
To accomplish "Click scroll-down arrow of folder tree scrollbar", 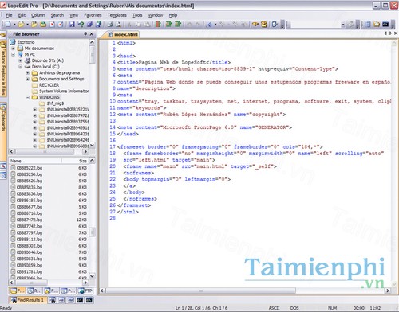I will tap(92, 146).
